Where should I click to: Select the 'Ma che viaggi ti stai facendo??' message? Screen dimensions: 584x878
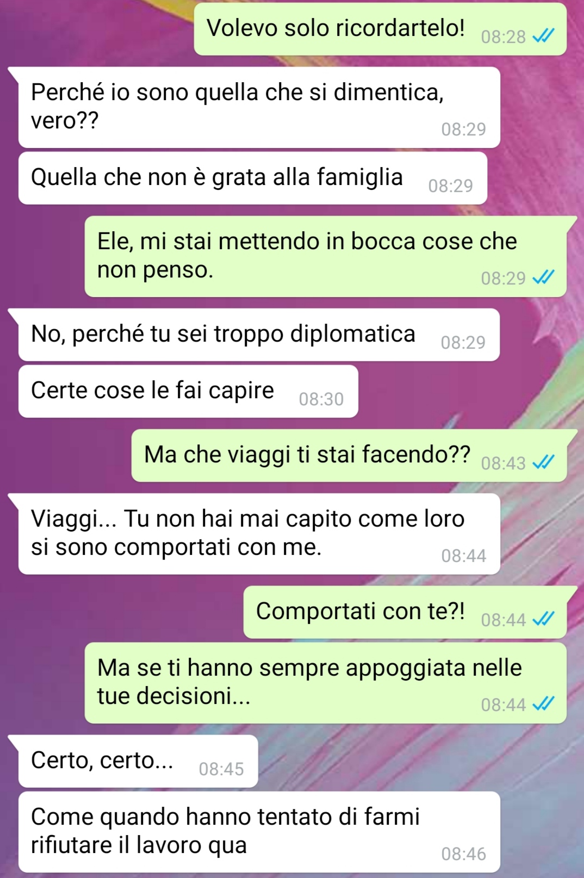point(349,455)
